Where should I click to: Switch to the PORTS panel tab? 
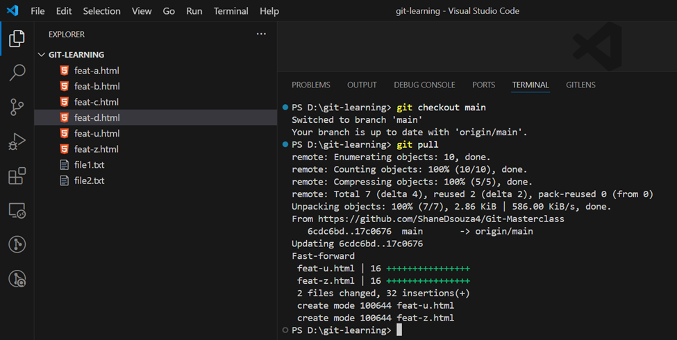483,85
